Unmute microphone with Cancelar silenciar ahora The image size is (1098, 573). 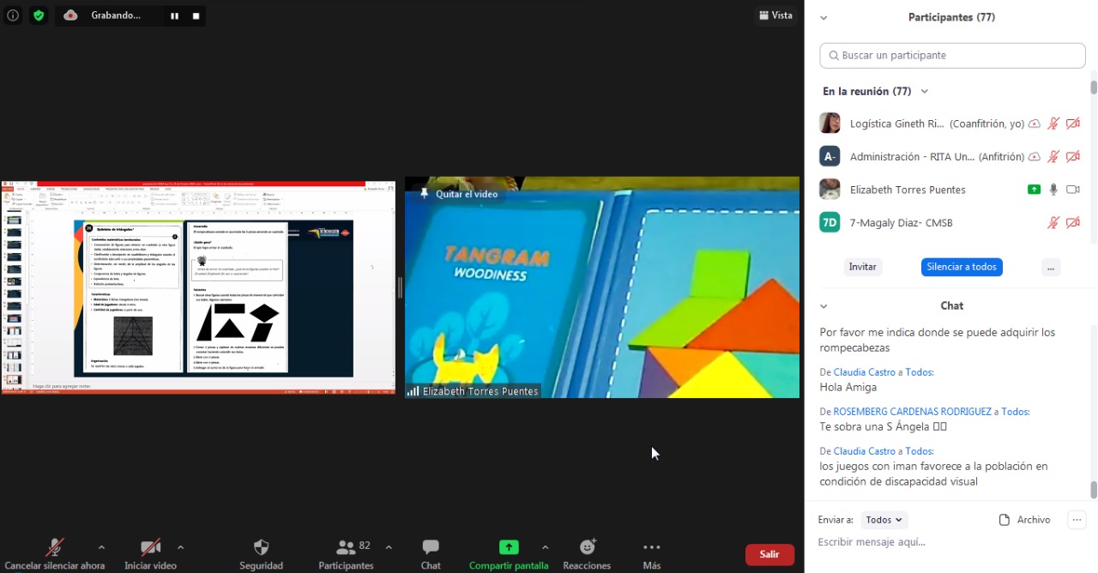(x=55, y=547)
